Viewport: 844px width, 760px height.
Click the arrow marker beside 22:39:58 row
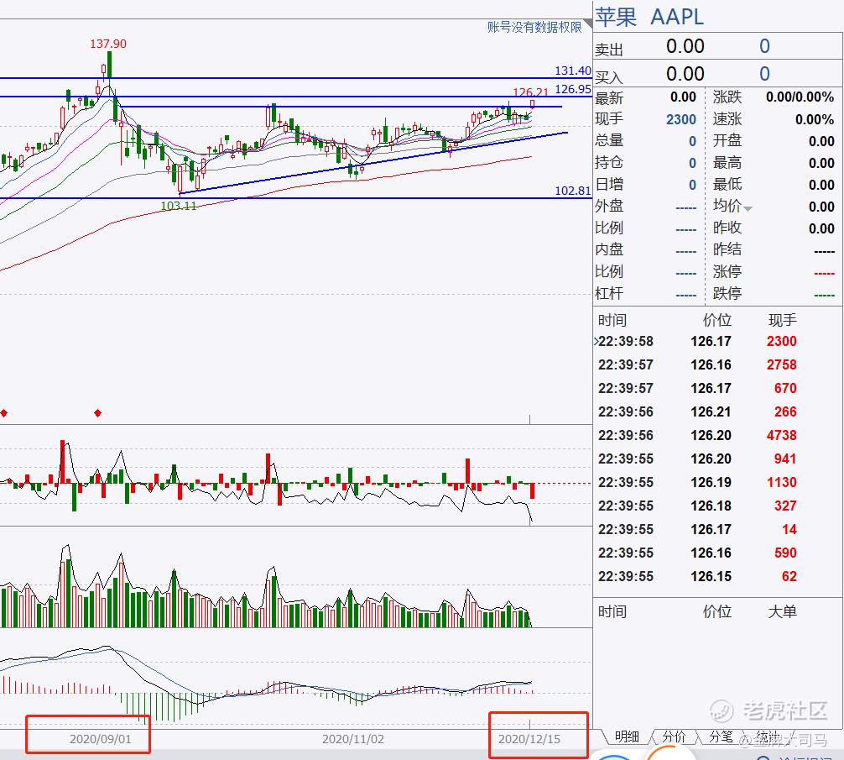[x=597, y=342]
